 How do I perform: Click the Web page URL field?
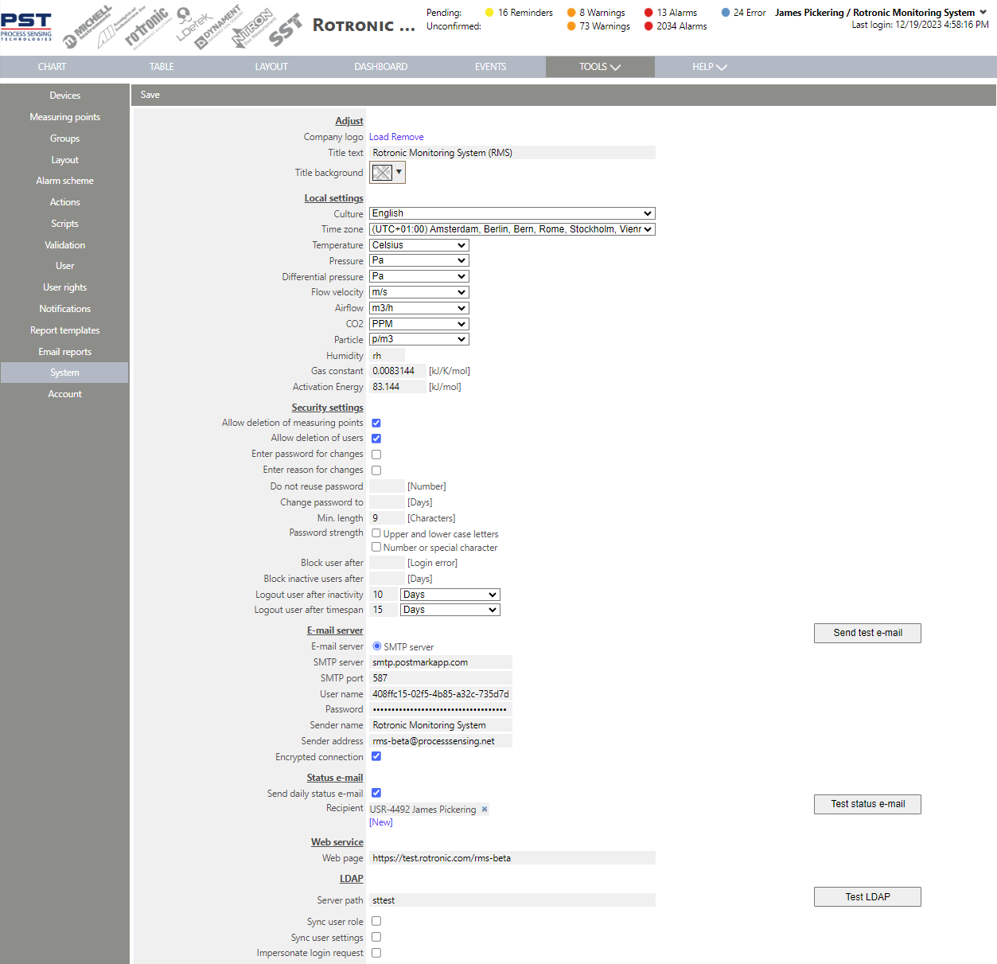click(x=512, y=858)
